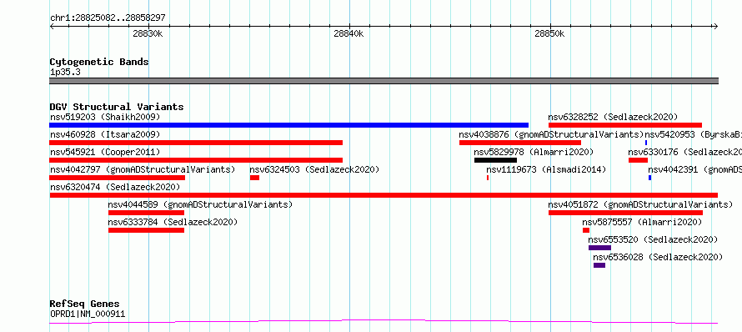This screenshot has height=332, width=742.
Task: Open the nsv6330176 label
Action: click(x=684, y=152)
